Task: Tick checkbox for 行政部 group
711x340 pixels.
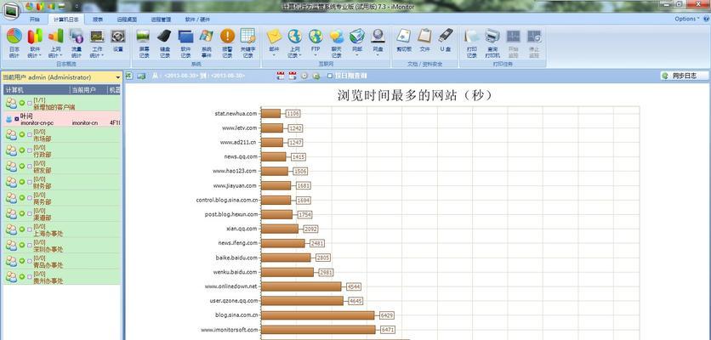Action: 30,150
